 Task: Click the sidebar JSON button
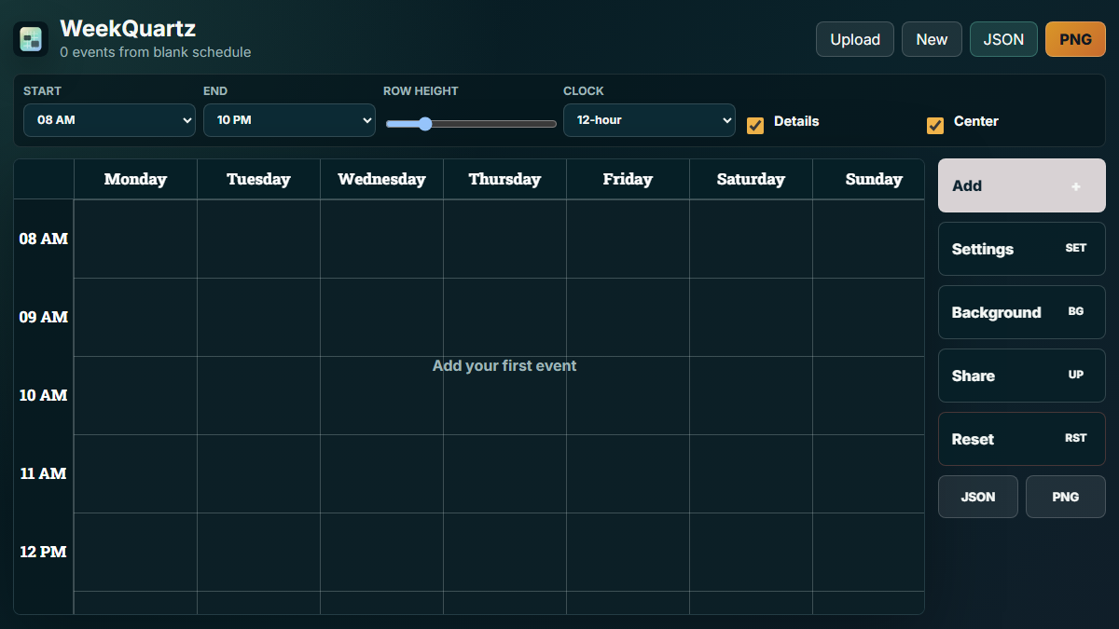(x=978, y=497)
